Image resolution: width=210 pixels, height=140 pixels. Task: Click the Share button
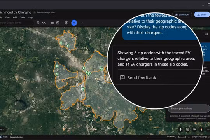point(202,14)
